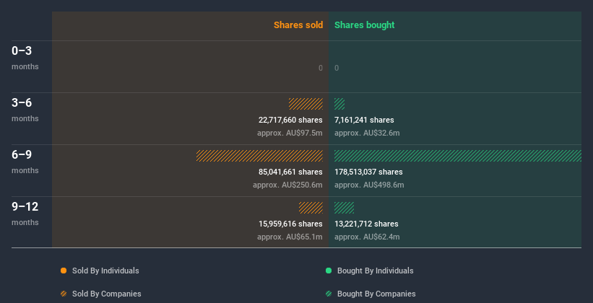Image resolution: width=593 pixels, height=303 pixels.
Task: Click the approx. AU$62.4m amount
Action: (367, 237)
